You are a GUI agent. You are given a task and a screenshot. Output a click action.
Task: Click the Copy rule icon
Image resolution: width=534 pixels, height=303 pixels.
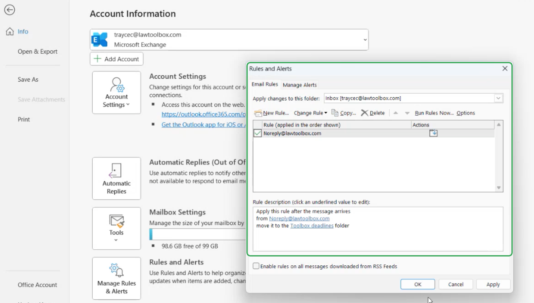(335, 113)
